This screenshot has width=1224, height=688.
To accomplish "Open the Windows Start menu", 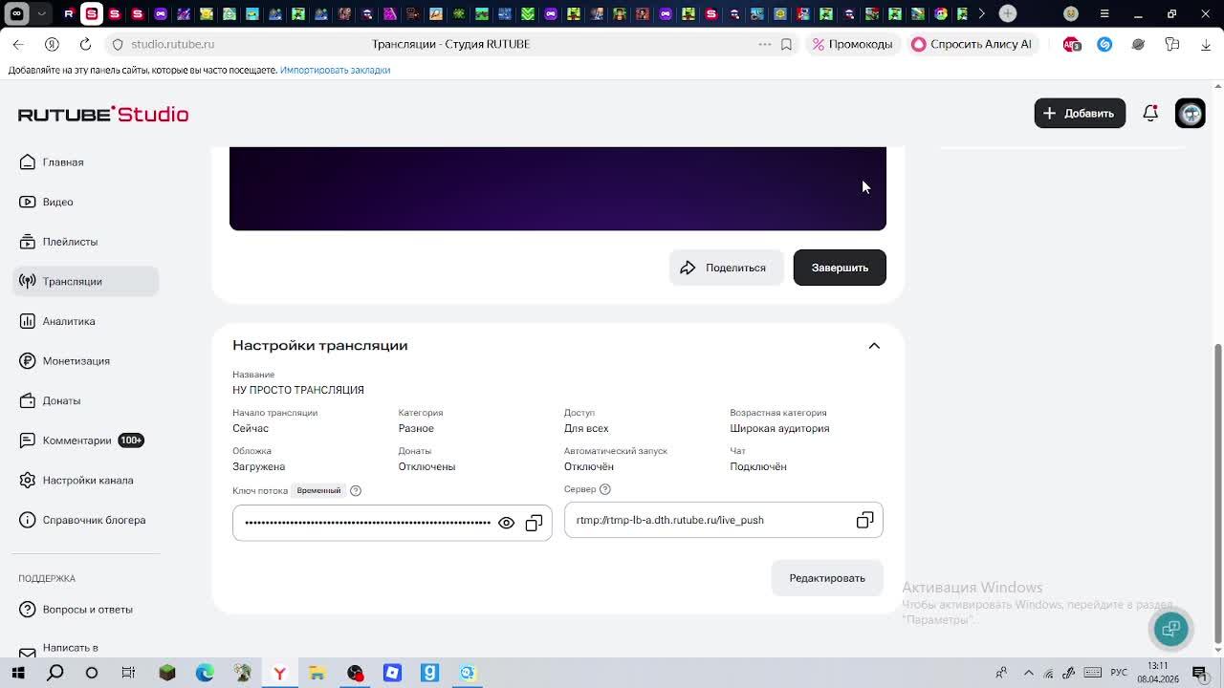I will (18, 673).
